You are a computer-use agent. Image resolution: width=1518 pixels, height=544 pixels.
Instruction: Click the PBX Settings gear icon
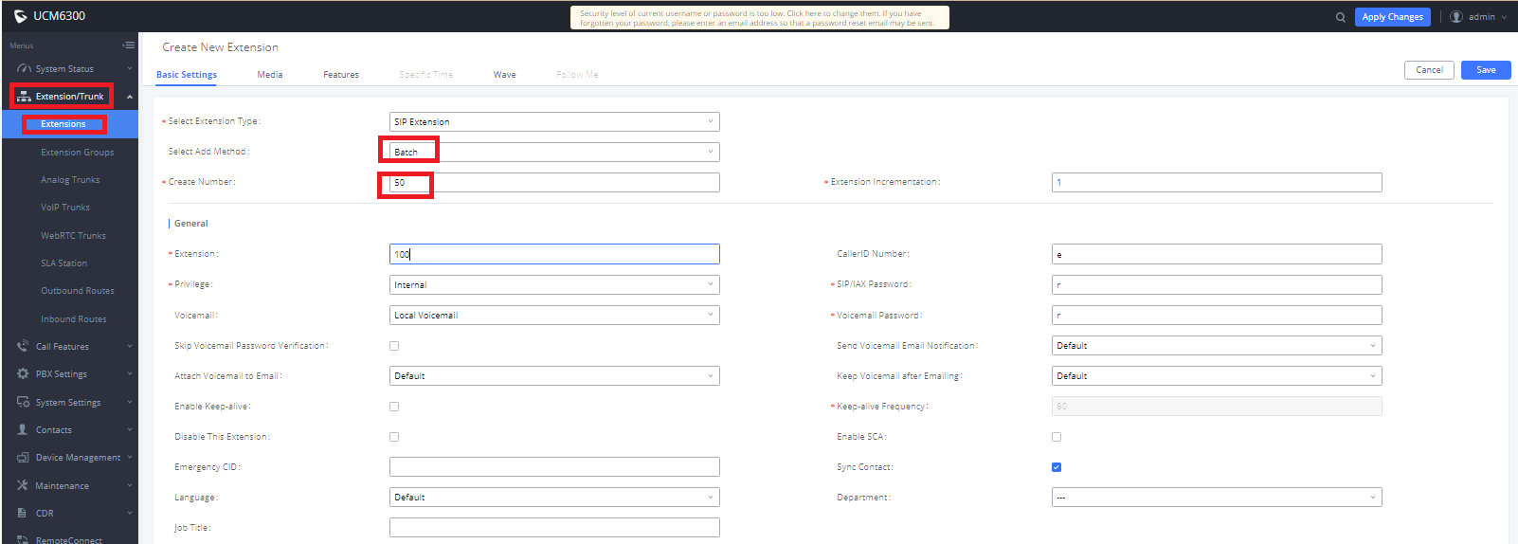[x=23, y=373]
